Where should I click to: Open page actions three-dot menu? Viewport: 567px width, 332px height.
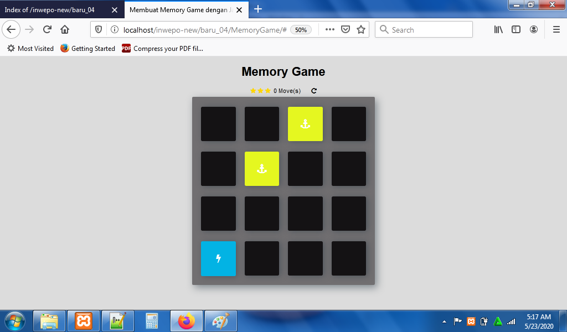pos(330,30)
